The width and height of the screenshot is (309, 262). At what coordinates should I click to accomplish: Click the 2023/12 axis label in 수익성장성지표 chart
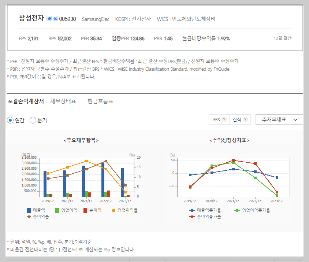pyautogui.click(x=276, y=201)
